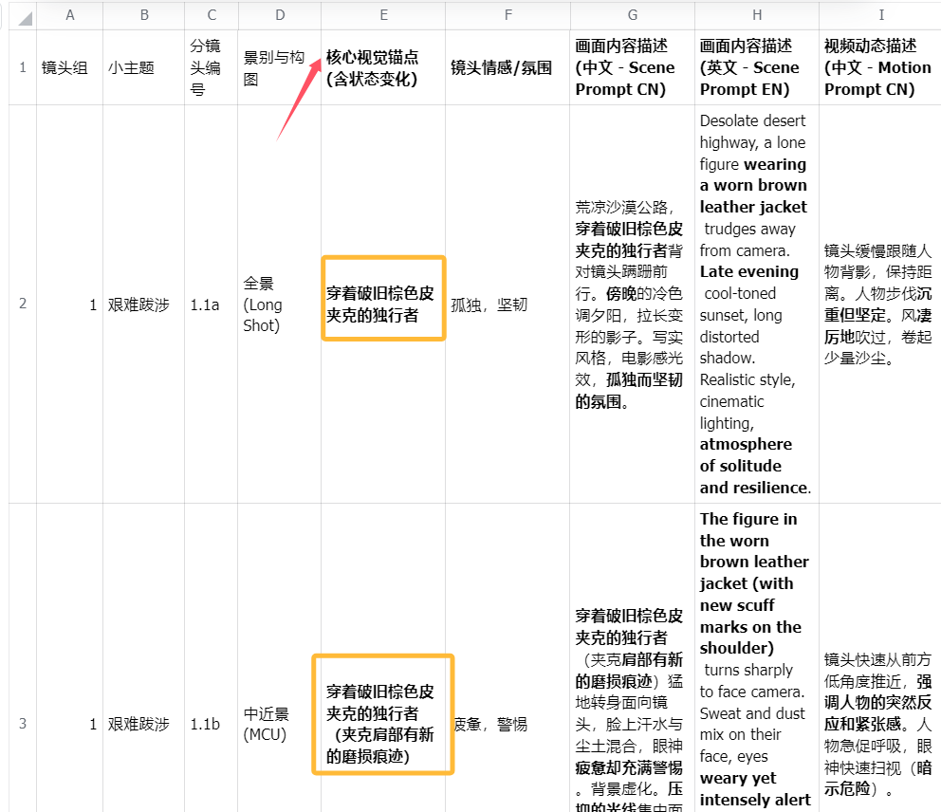Viewport: 941px width, 812px height.
Task: Select column I header
Action: pyautogui.click(x=880, y=15)
